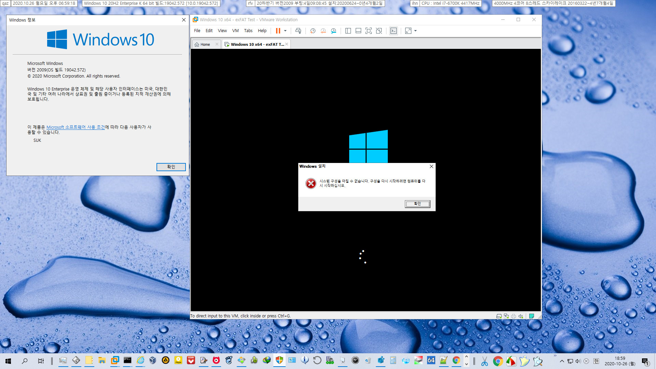Close the Home tab in VMware
The width and height of the screenshot is (656, 369).
[217, 44]
